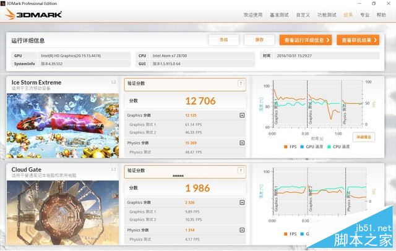Click the app icon in the title bar

2,4
